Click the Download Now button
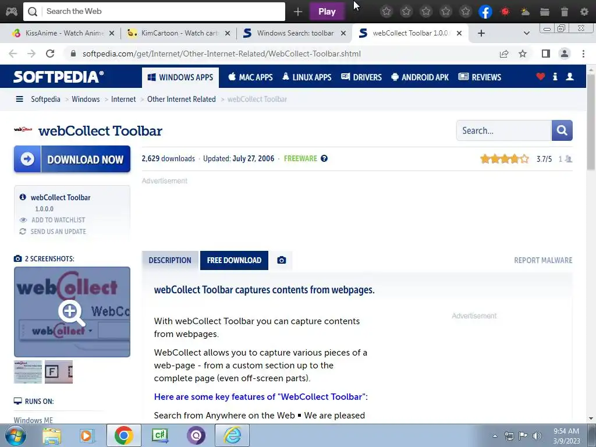The width and height of the screenshot is (596, 447). (72, 159)
